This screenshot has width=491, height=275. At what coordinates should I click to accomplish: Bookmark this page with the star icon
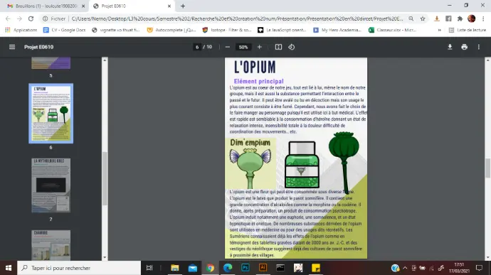(x=423, y=18)
